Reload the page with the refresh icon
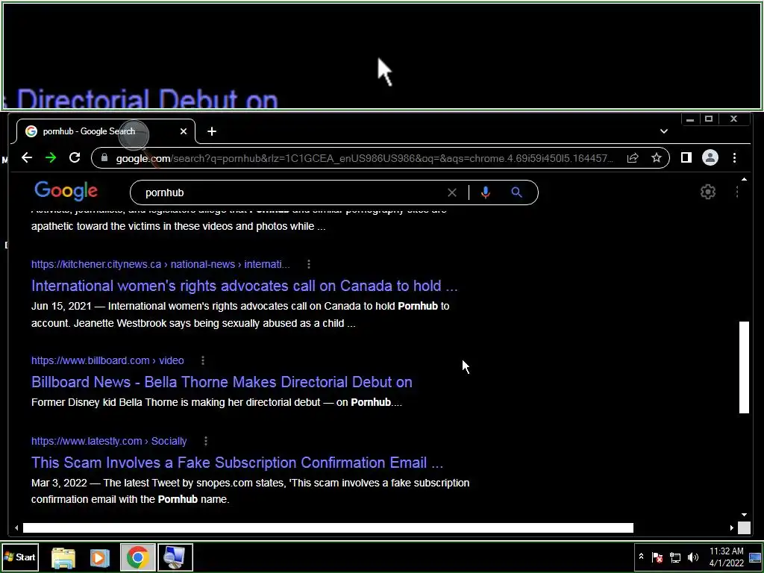 click(75, 158)
